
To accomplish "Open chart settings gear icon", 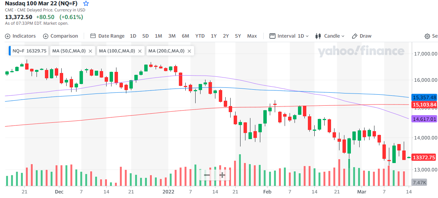I will [427, 36].
